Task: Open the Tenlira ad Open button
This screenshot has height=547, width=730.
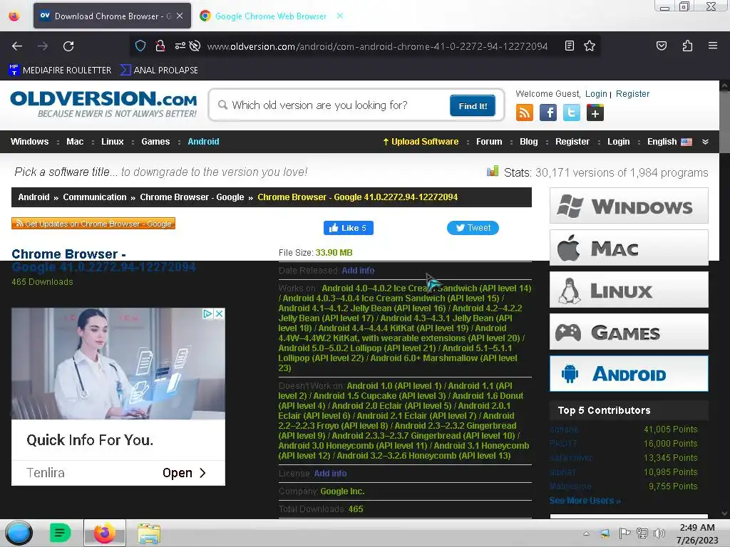Action: (x=184, y=473)
